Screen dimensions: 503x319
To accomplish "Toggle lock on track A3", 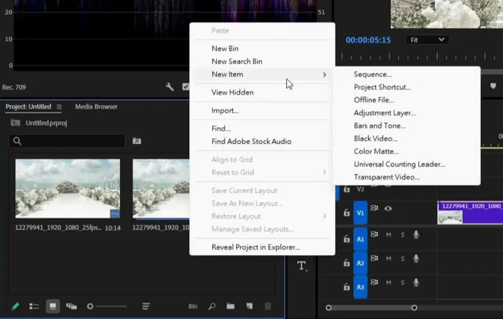I will coord(346,286).
